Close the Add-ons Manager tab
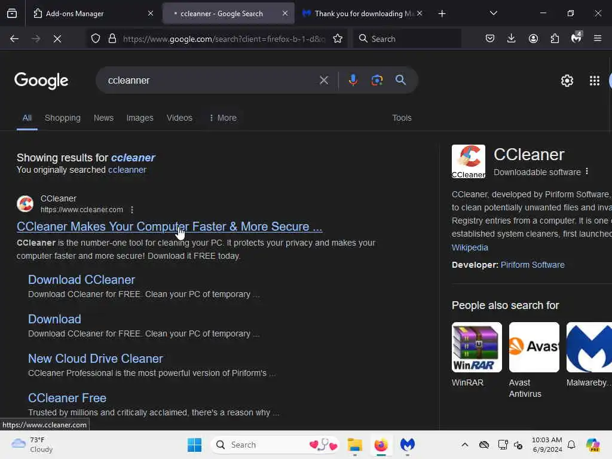Viewport: 612px width, 459px height. tap(150, 13)
